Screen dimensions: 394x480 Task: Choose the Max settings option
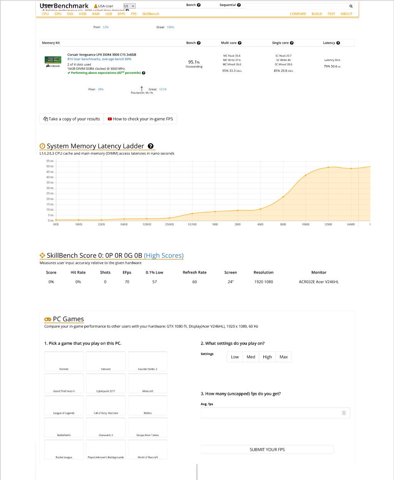click(284, 357)
